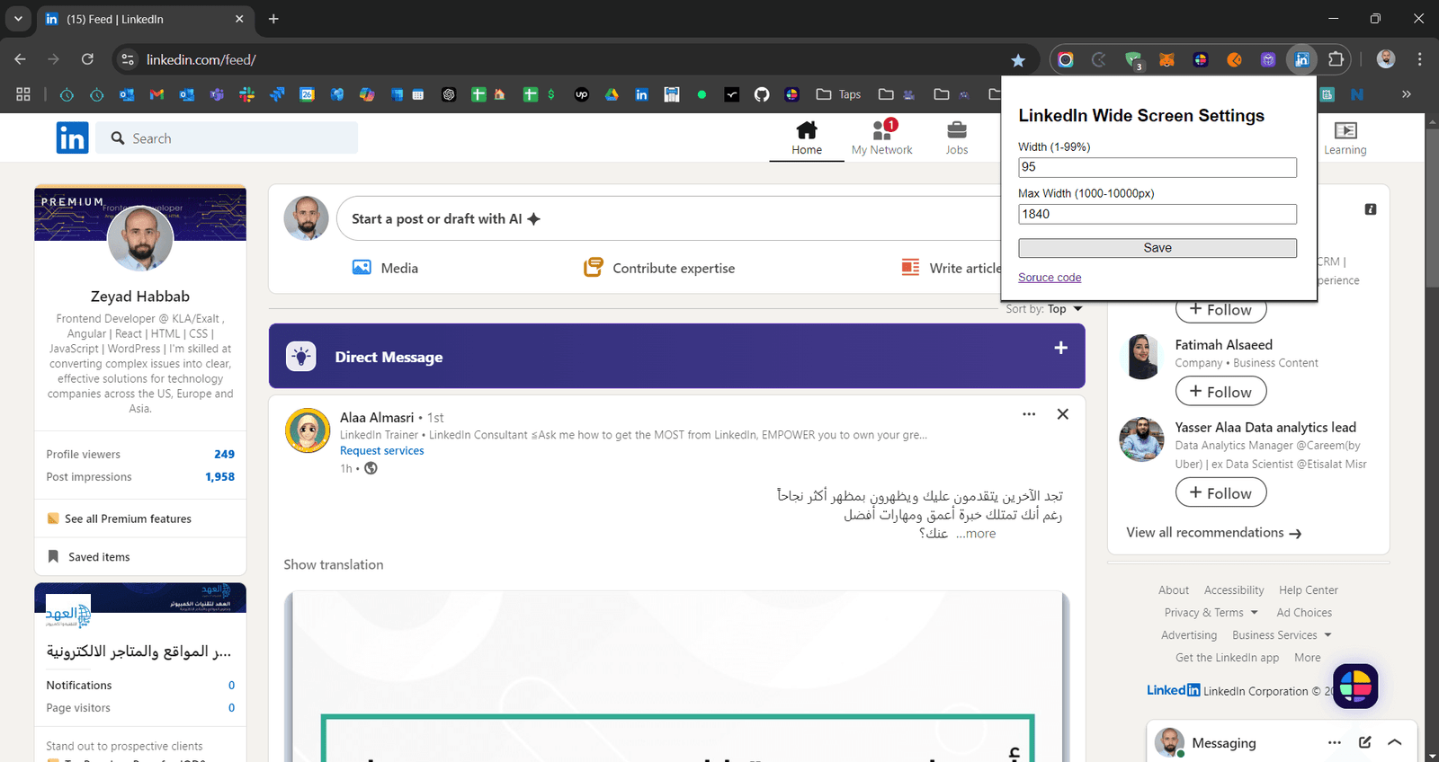Click the Width percentage input field
Image resolution: width=1439 pixels, height=762 pixels.
tap(1157, 167)
